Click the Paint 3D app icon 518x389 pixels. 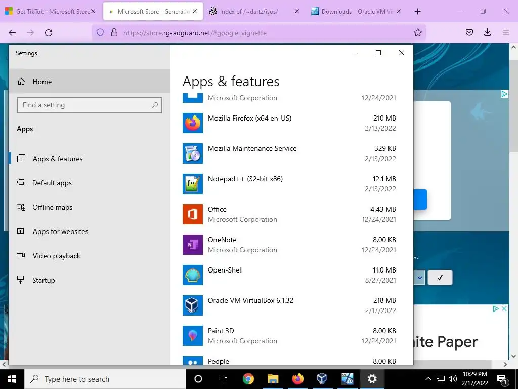193,336
